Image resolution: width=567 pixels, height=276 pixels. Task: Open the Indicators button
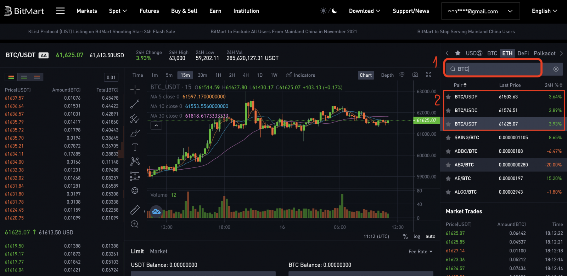301,75
